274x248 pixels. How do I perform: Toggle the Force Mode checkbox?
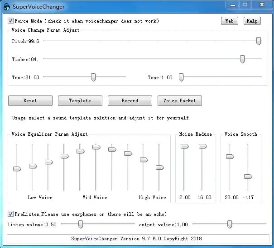[x=10, y=21]
